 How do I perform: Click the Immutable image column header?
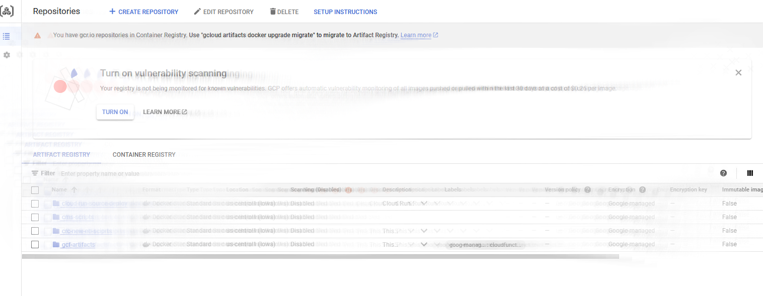[742, 190]
